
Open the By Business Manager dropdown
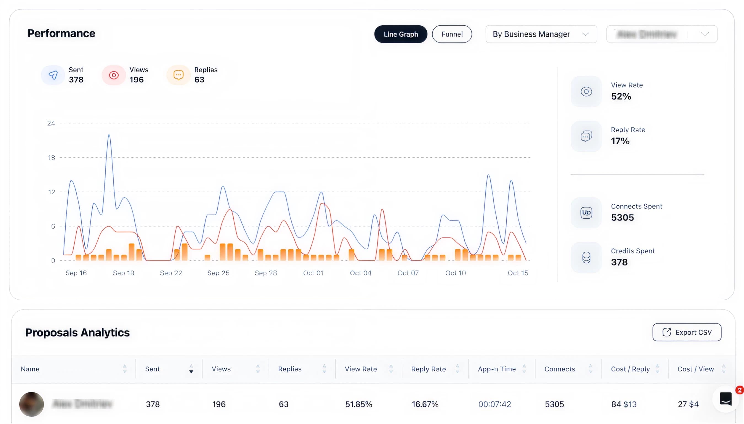coord(541,34)
